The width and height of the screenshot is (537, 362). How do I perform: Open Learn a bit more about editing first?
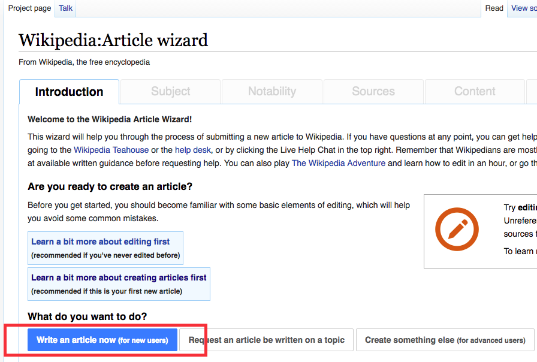pos(100,242)
